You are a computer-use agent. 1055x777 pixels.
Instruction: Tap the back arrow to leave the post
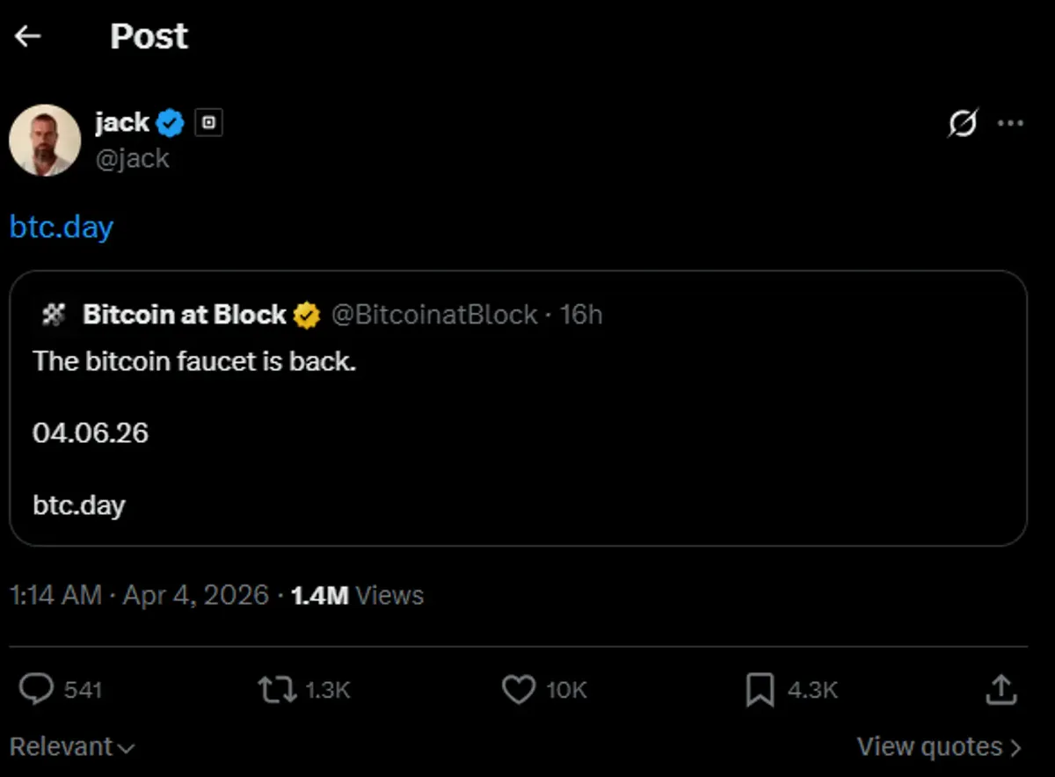coord(28,35)
